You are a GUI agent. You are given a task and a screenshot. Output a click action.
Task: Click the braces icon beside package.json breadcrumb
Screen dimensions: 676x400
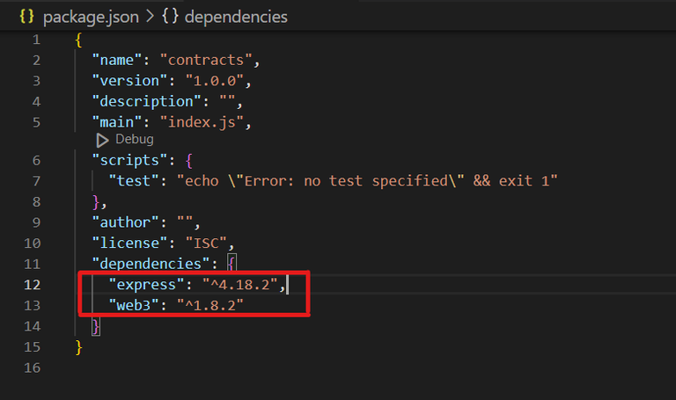tap(27, 17)
